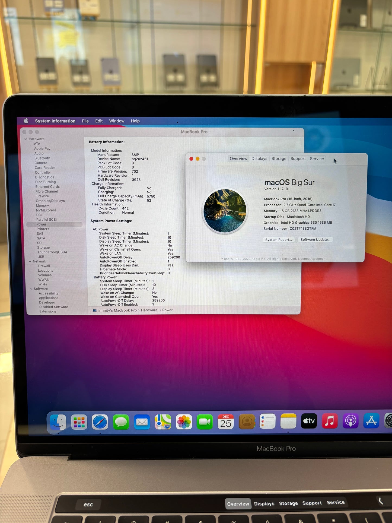
Task: Switch to the Support tab
Action: point(298,159)
